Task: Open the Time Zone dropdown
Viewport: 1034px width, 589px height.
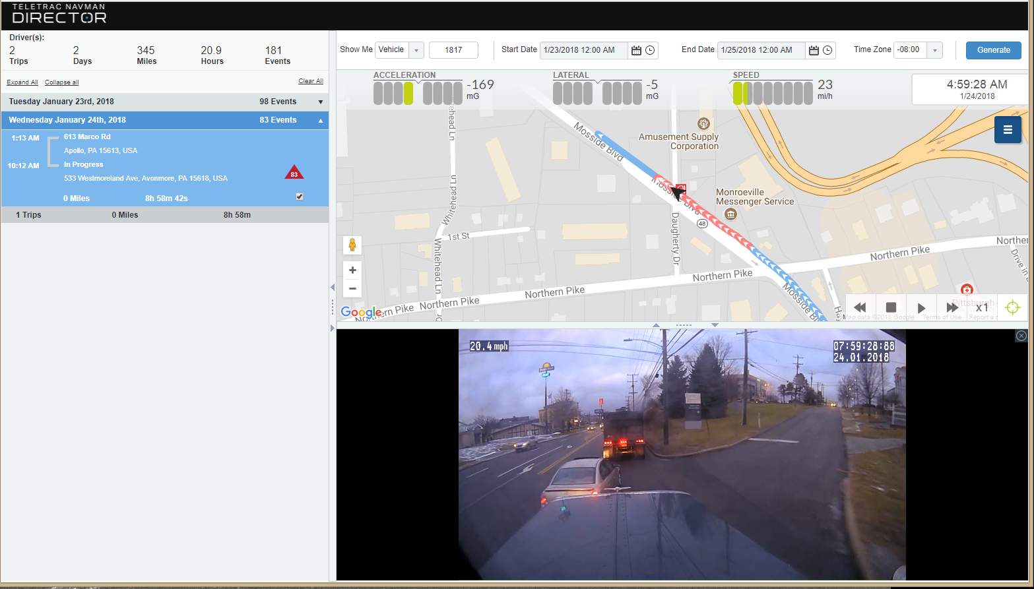Action: [x=934, y=49]
